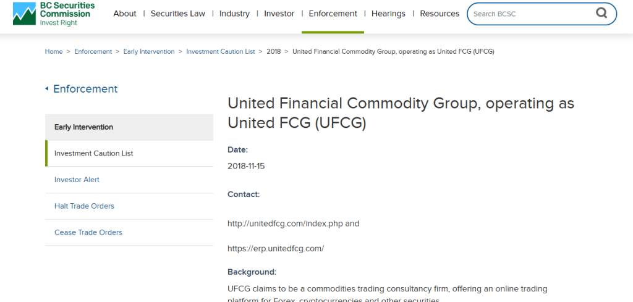Viewport: 633px width, 302px height.
Task: Open the About menu
Action: 125,14
